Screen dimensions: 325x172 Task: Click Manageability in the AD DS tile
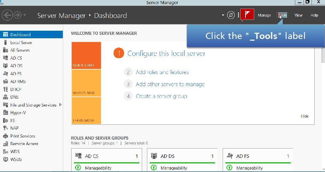[x=174, y=168]
